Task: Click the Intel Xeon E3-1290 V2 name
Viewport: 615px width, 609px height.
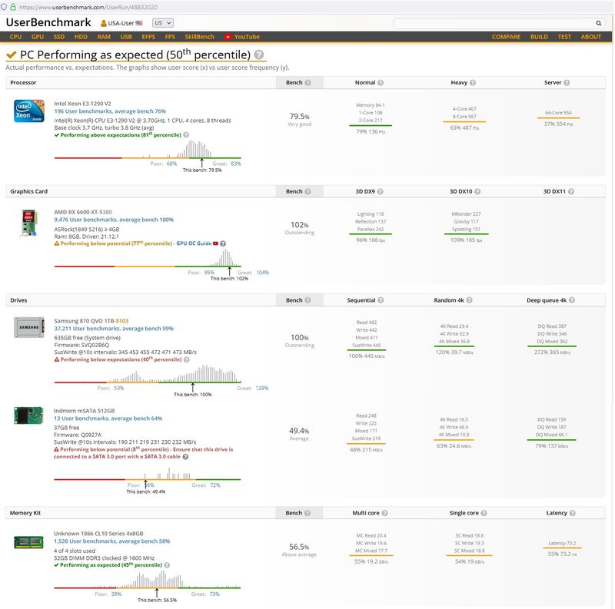Action: coord(82,104)
